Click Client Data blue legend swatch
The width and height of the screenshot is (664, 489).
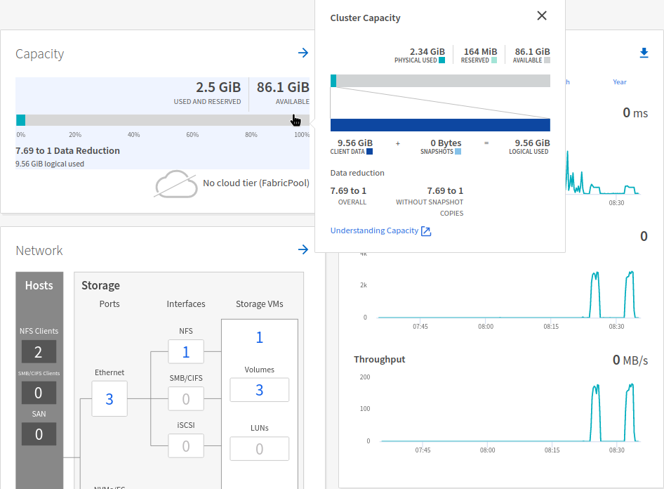click(x=369, y=151)
